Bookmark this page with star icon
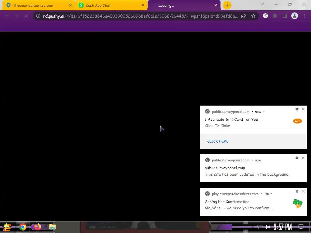311x233 pixels. click(253, 16)
